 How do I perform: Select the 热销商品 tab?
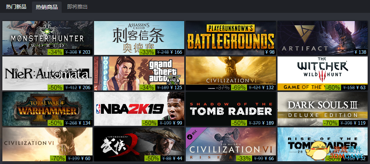(x=47, y=7)
